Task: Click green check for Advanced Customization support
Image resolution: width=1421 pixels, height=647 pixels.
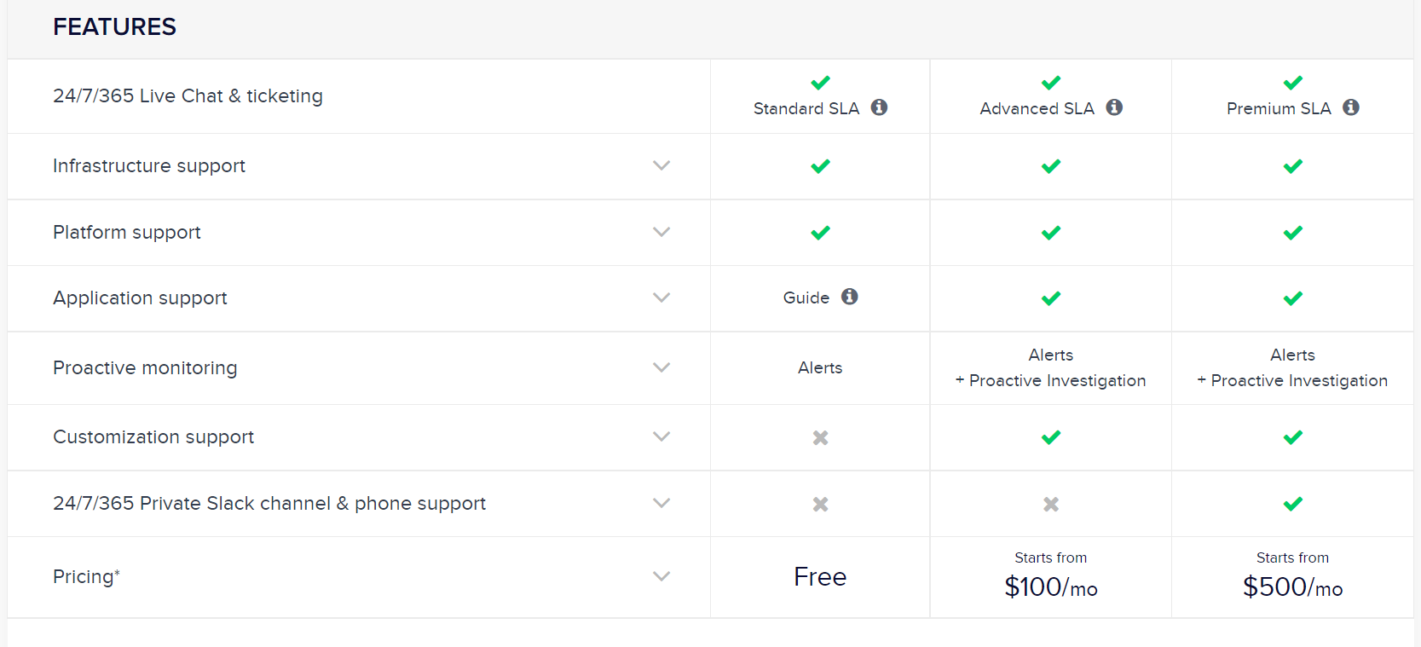Action: point(1051,437)
